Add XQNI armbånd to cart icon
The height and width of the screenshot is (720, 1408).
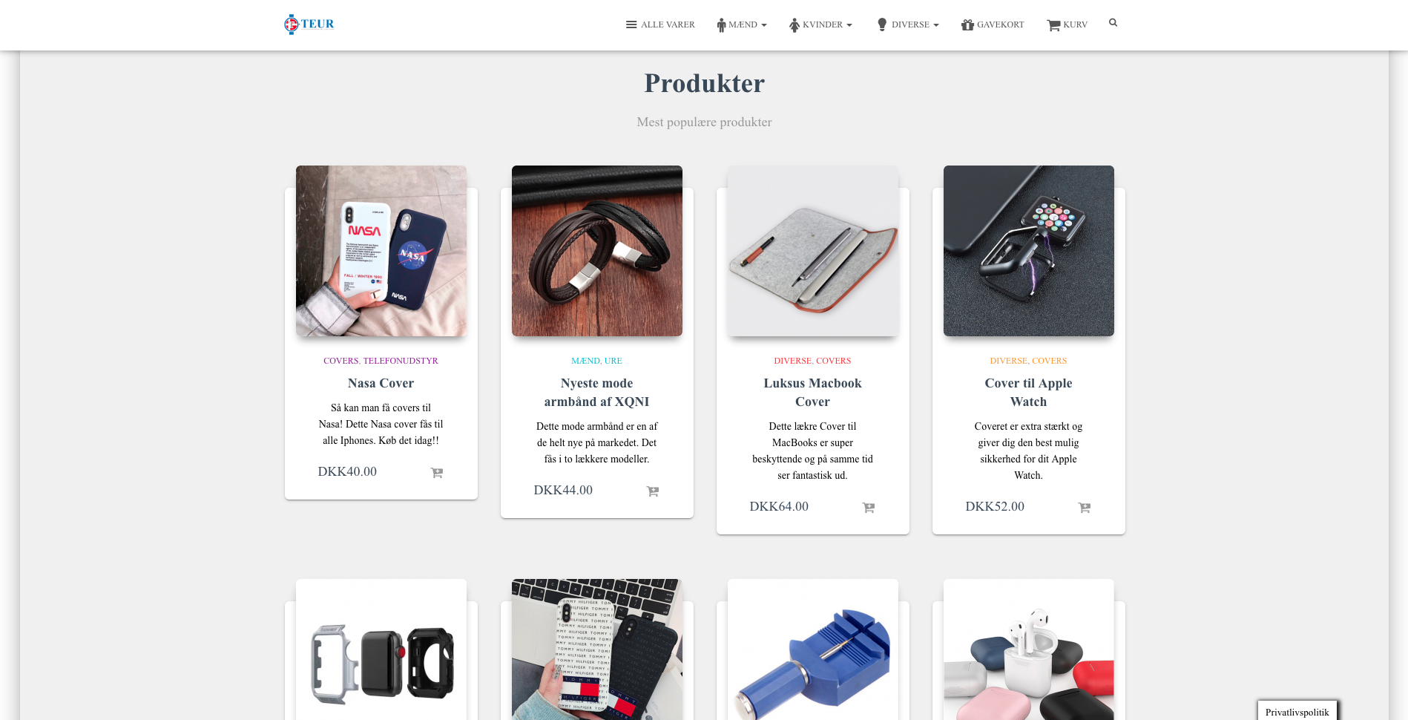click(653, 491)
